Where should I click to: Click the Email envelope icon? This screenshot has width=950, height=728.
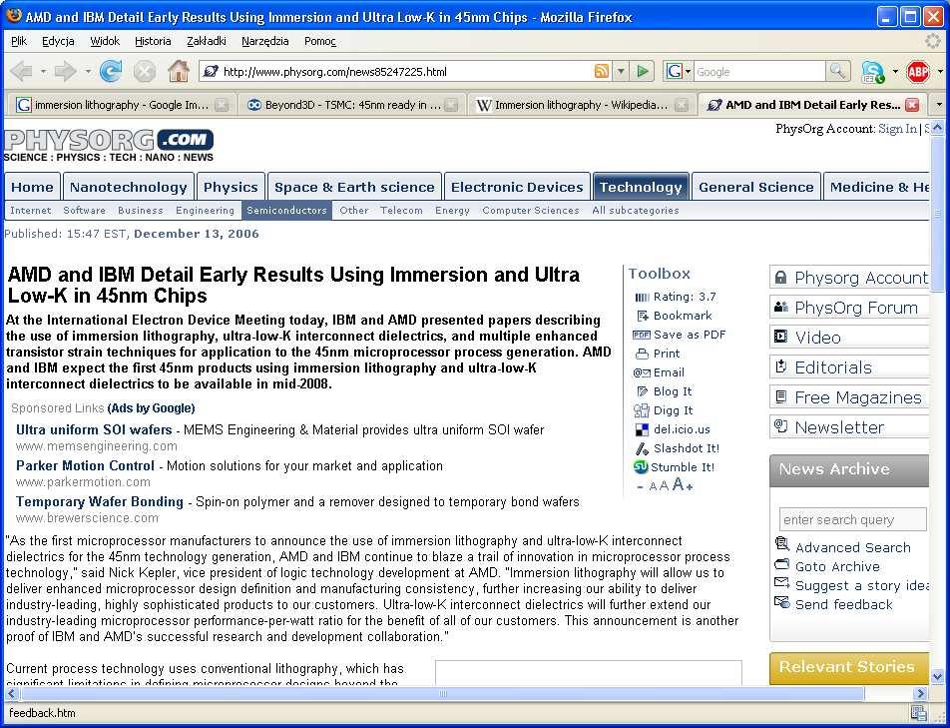[x=642, y=372]
